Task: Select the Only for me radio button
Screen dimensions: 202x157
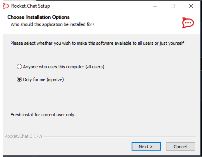Action: (19, 79)
